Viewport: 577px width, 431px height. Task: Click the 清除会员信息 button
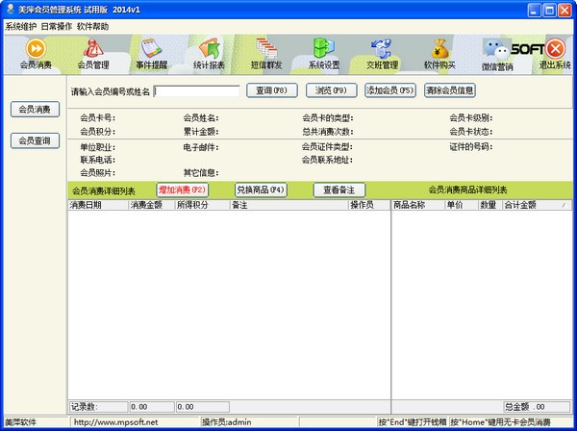click(x=450, y=90)
